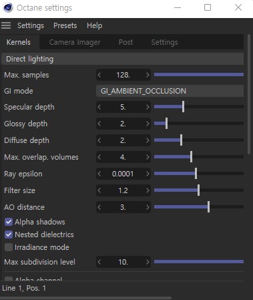Viewport: 253px width, 300px height.
Task: Decrease Specular depth with left arrow
Action: click(99, 107)
